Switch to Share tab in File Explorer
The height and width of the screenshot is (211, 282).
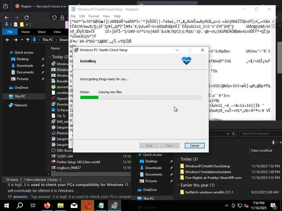coord(42,32)
